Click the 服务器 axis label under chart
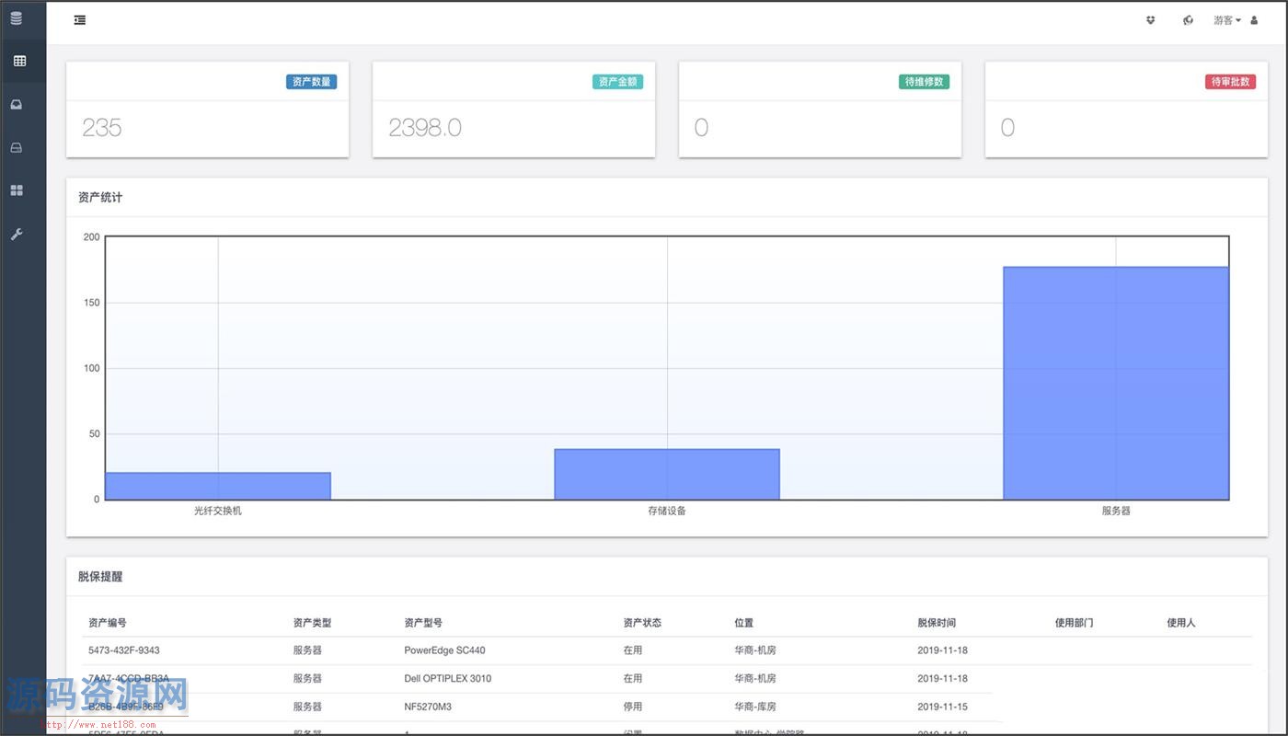 click(1116, 511)
